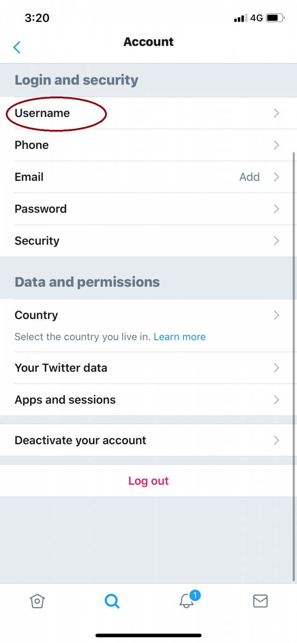Open the Learn more link
297x643 pixels.
(x=179, y=337)
